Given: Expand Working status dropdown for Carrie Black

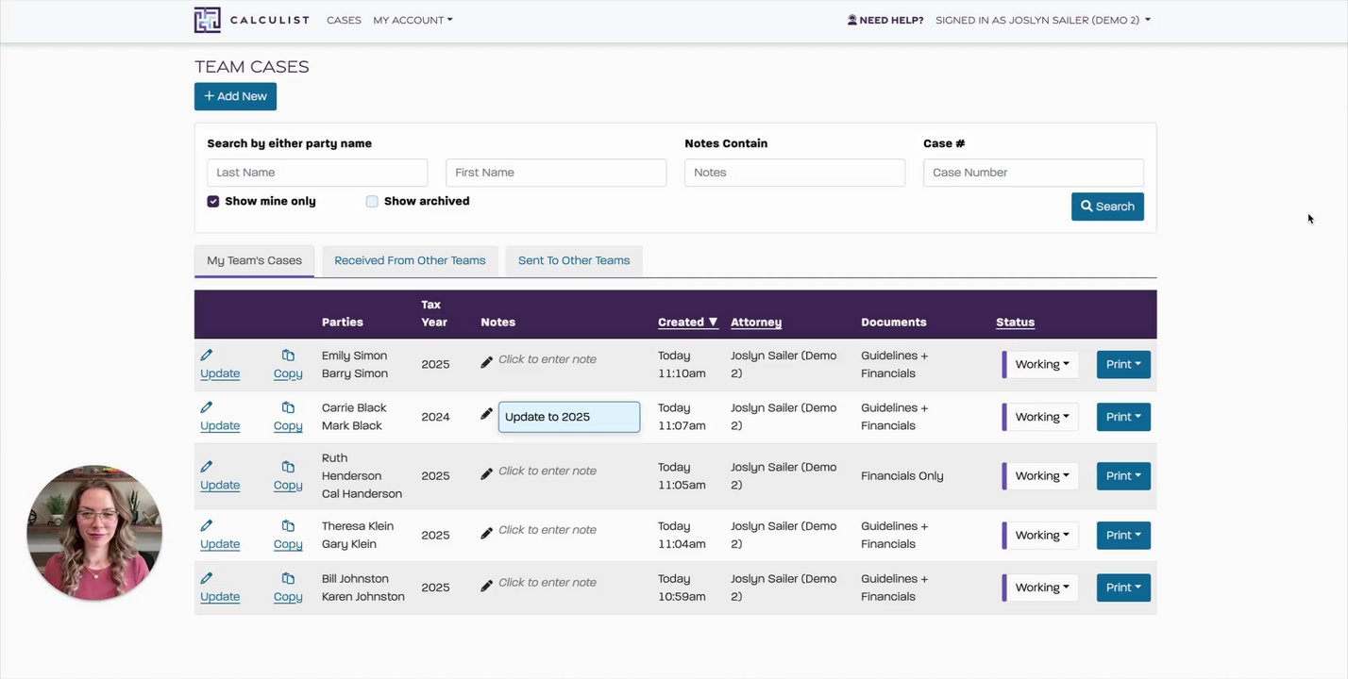Looking at the screenshot, I should [1041, 417].
